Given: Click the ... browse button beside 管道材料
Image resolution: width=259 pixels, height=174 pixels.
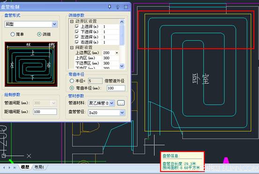Looking at the screenshot, I should click(121, 103).
